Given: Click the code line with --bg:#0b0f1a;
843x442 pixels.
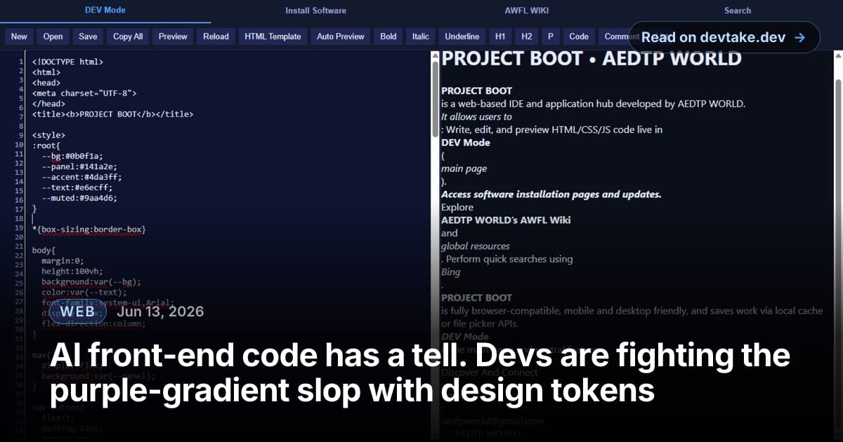Looking at the screenshot, I should pos(72,156).
